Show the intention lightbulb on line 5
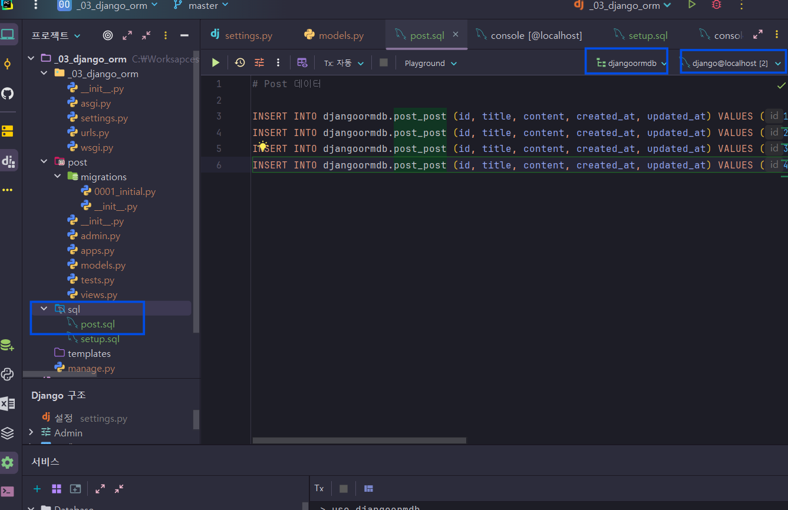 pos(263,147)
